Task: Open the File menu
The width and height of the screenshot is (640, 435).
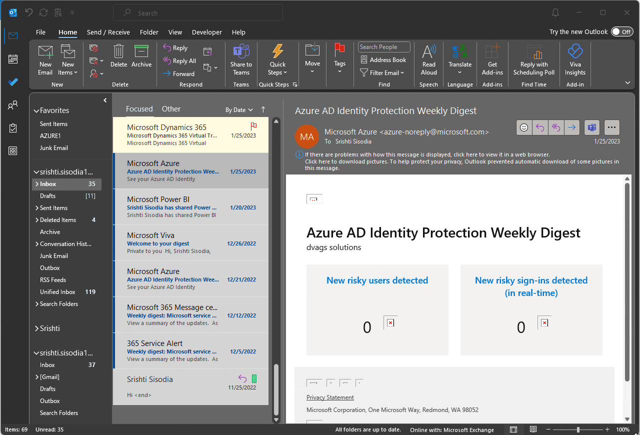Action: pos(40,32)
